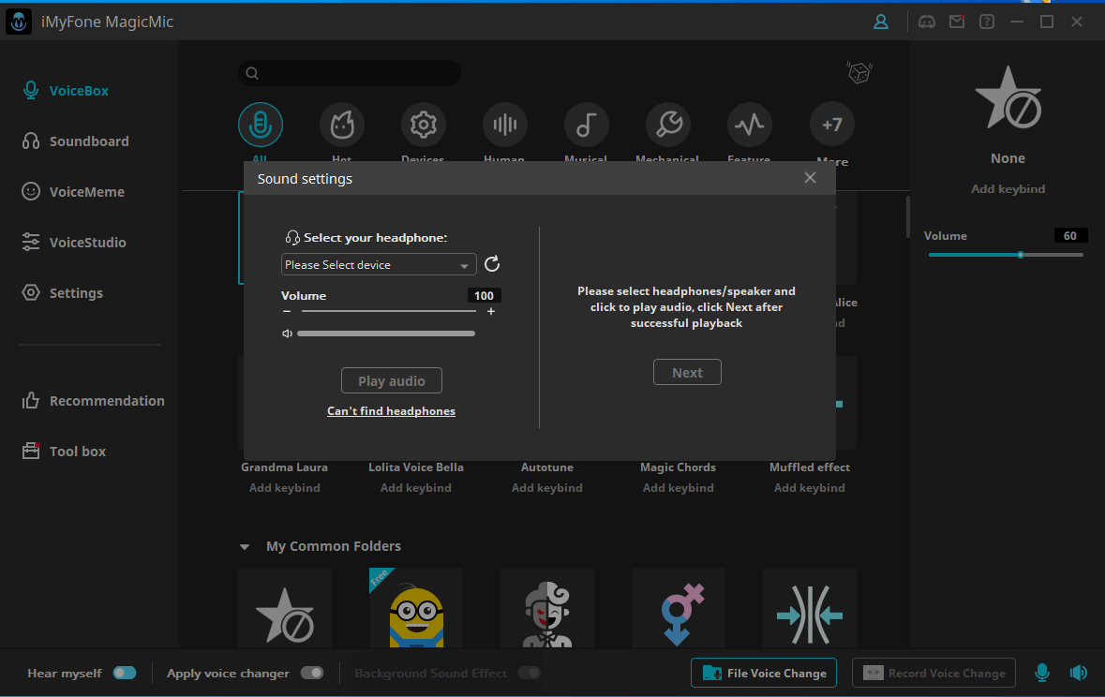Open the Discord icon in title bar
1105x697 pixels.
click(927, 22)
